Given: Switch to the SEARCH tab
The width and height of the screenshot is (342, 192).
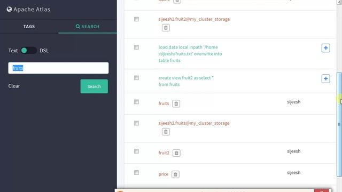Looking at the screenshot, I should [88, 27].
